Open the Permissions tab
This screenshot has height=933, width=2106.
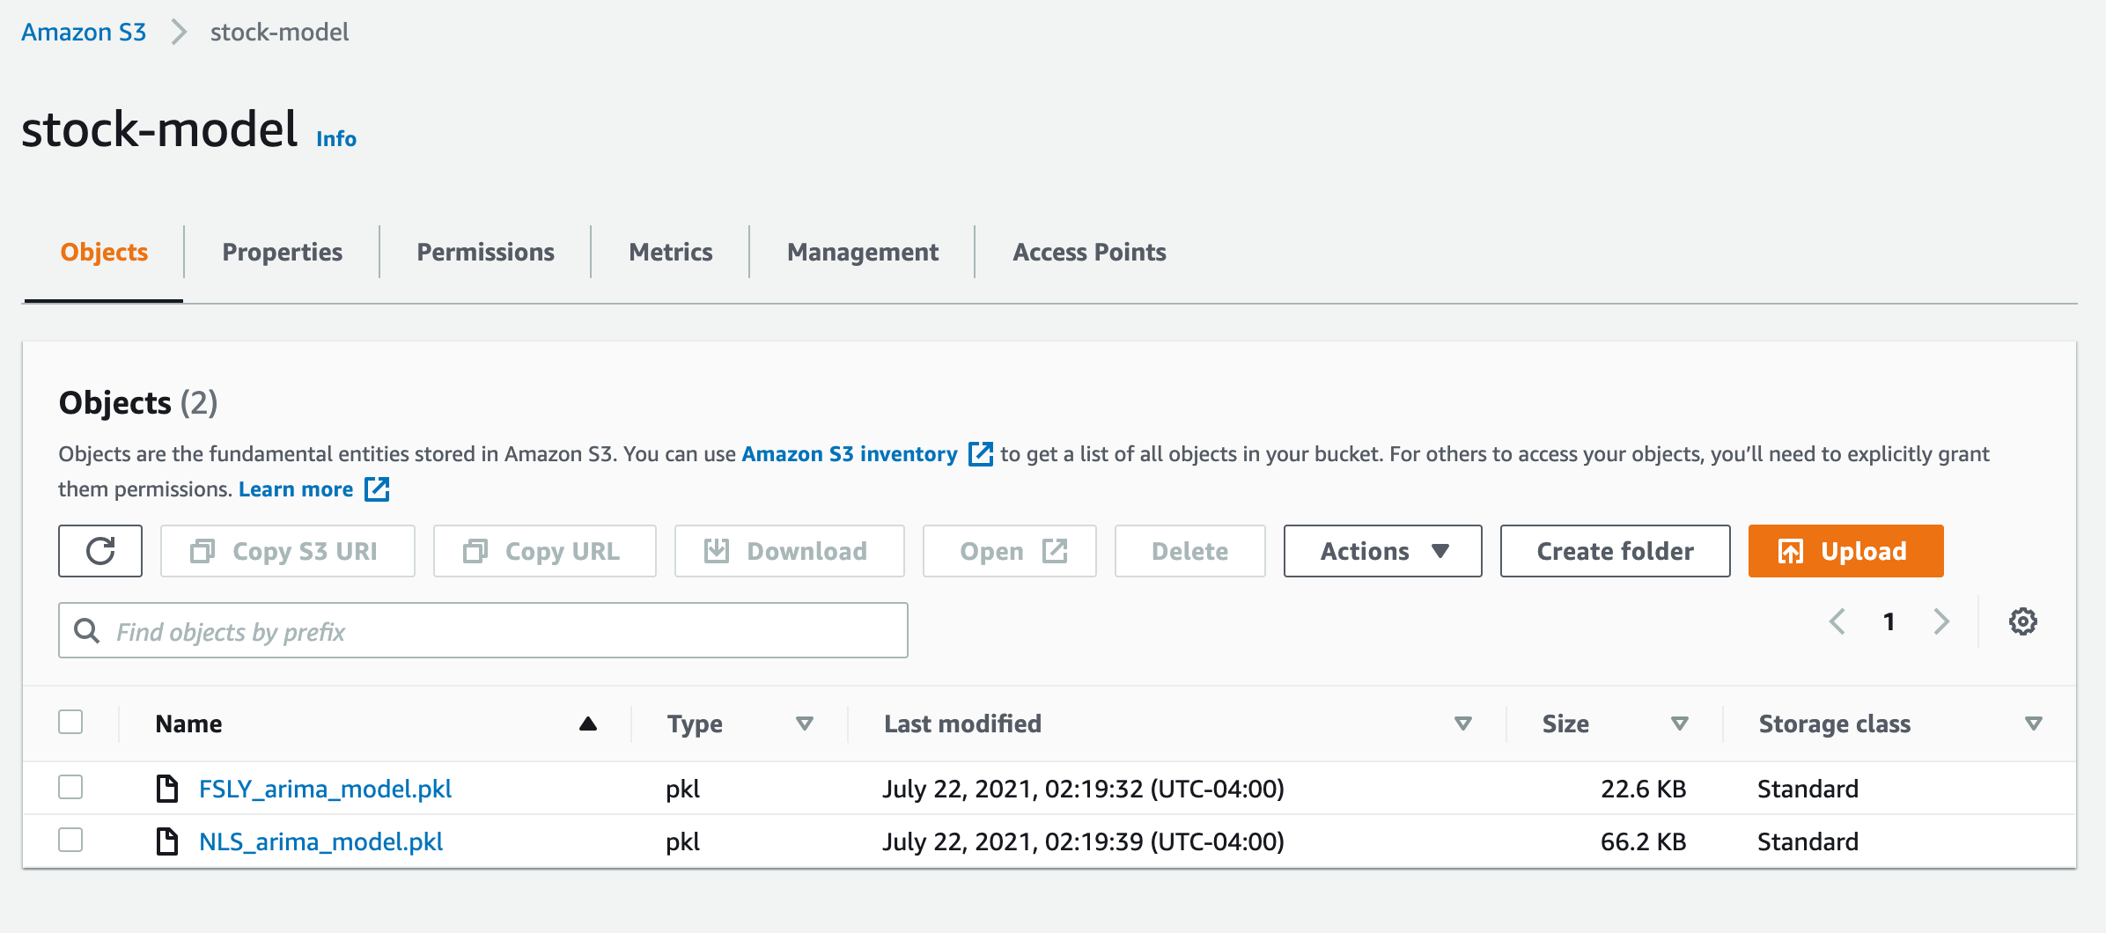point(485,253)
